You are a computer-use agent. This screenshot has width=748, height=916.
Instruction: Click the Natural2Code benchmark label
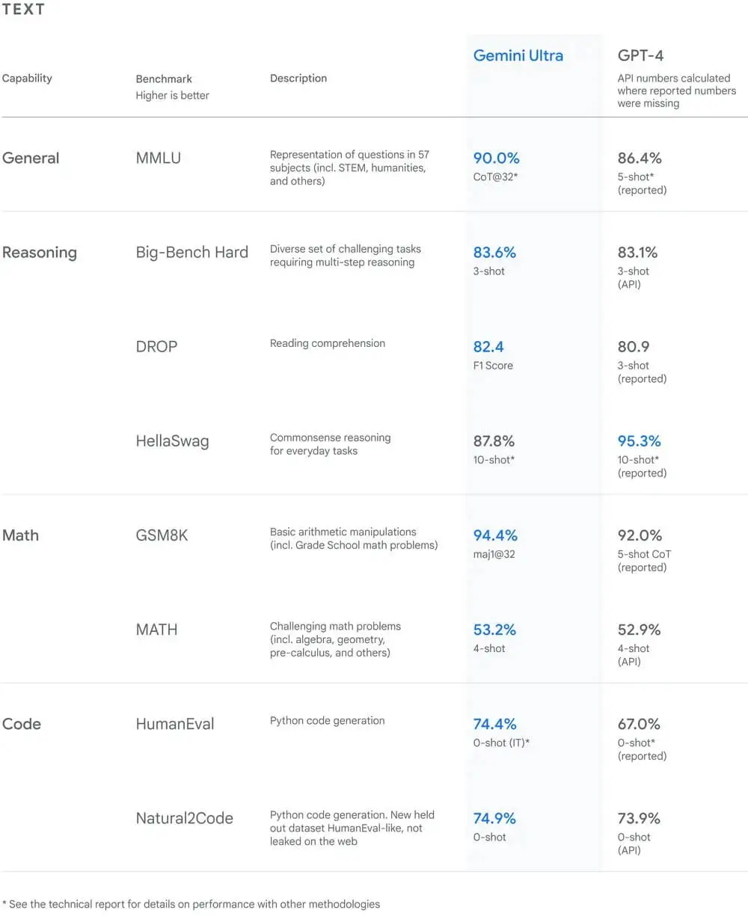184,818
